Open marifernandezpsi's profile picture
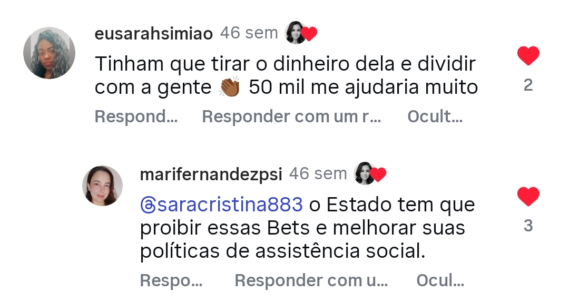 [x=102, y=186]
